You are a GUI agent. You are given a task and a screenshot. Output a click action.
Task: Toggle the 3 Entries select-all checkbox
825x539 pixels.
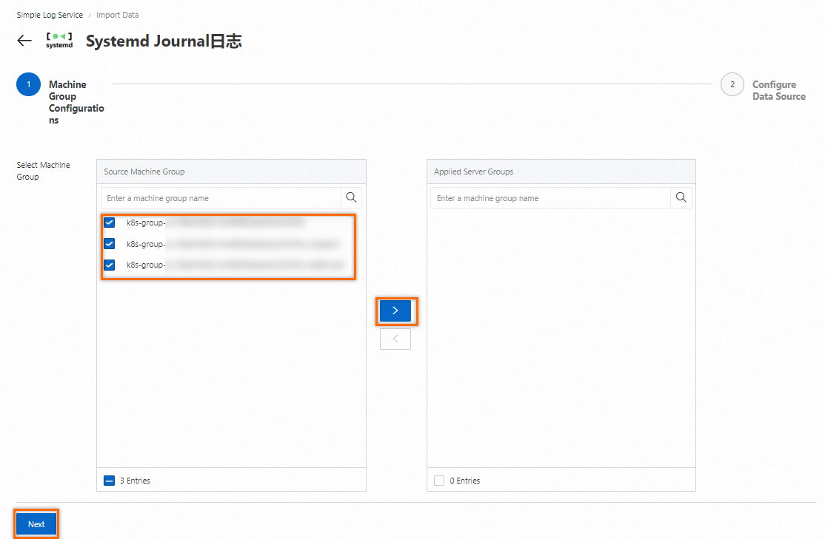pos(110,481)
